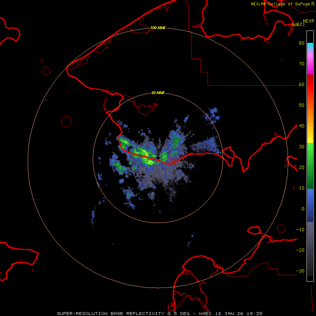This screenshot has height=316, width=316.
Task: Click the 20 value on dBZ scale
Action: (302, 167)
